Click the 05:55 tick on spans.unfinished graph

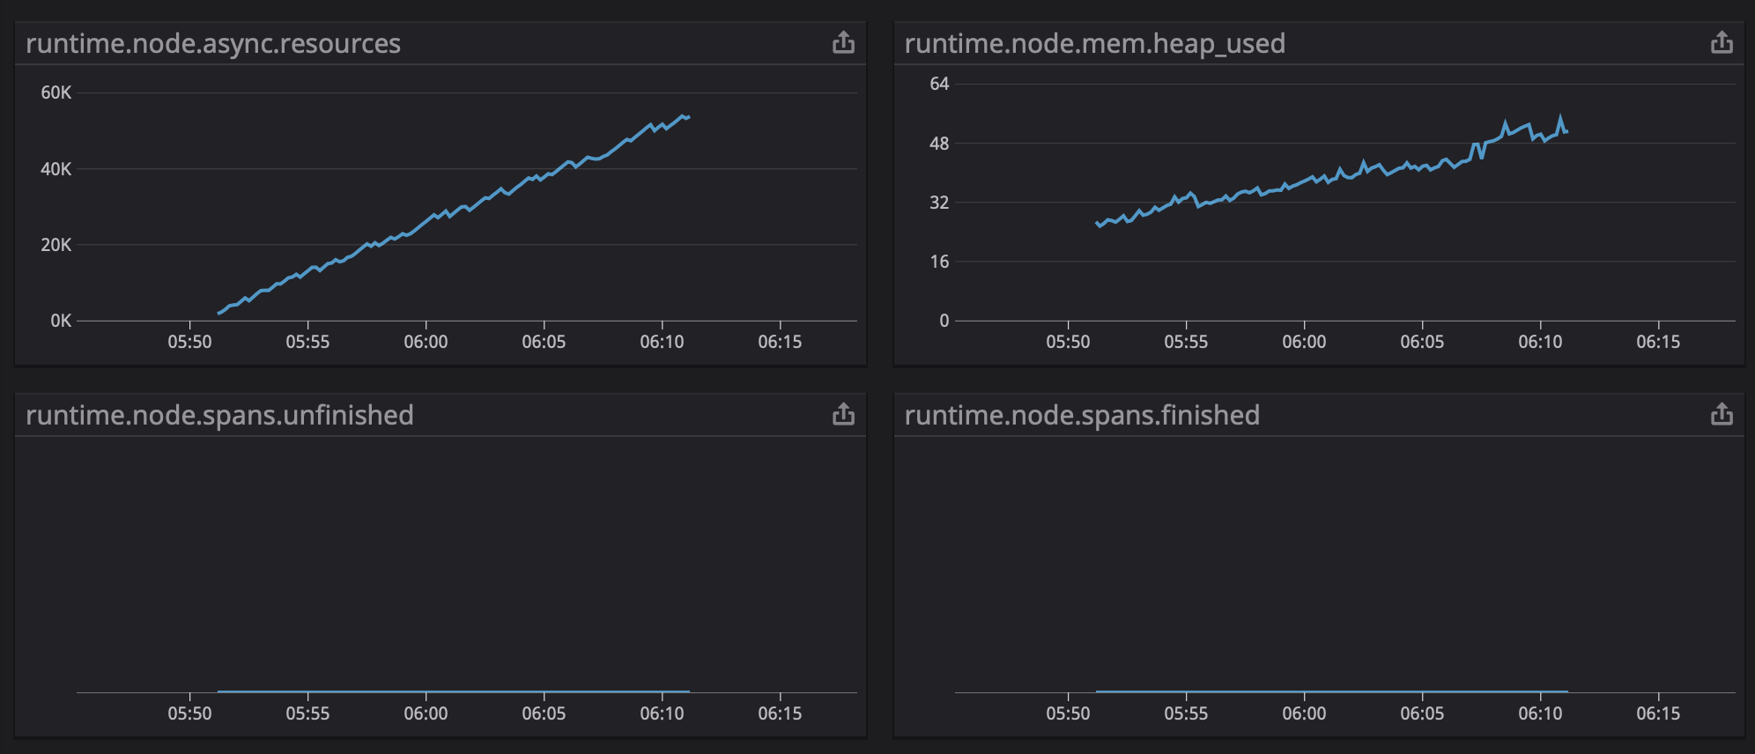(307, 713)
